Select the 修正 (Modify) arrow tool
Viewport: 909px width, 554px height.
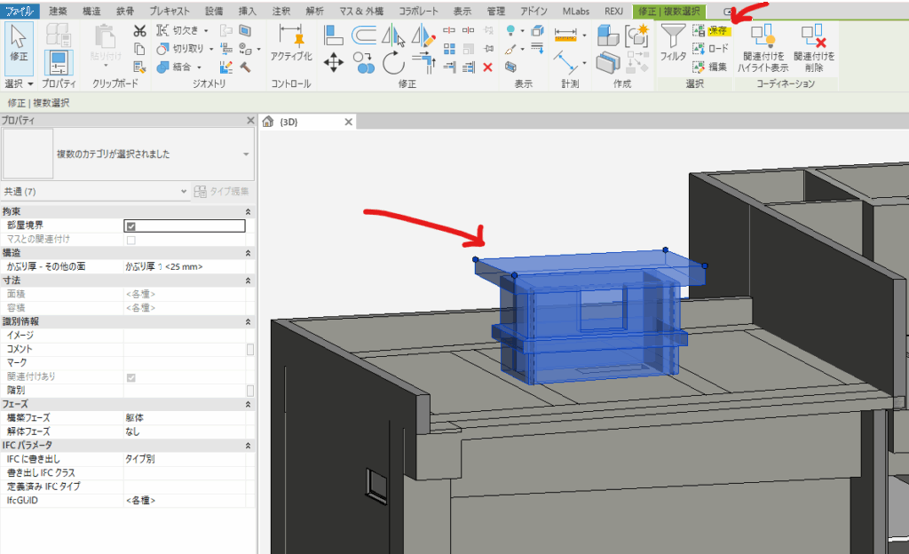coord(19,44)
